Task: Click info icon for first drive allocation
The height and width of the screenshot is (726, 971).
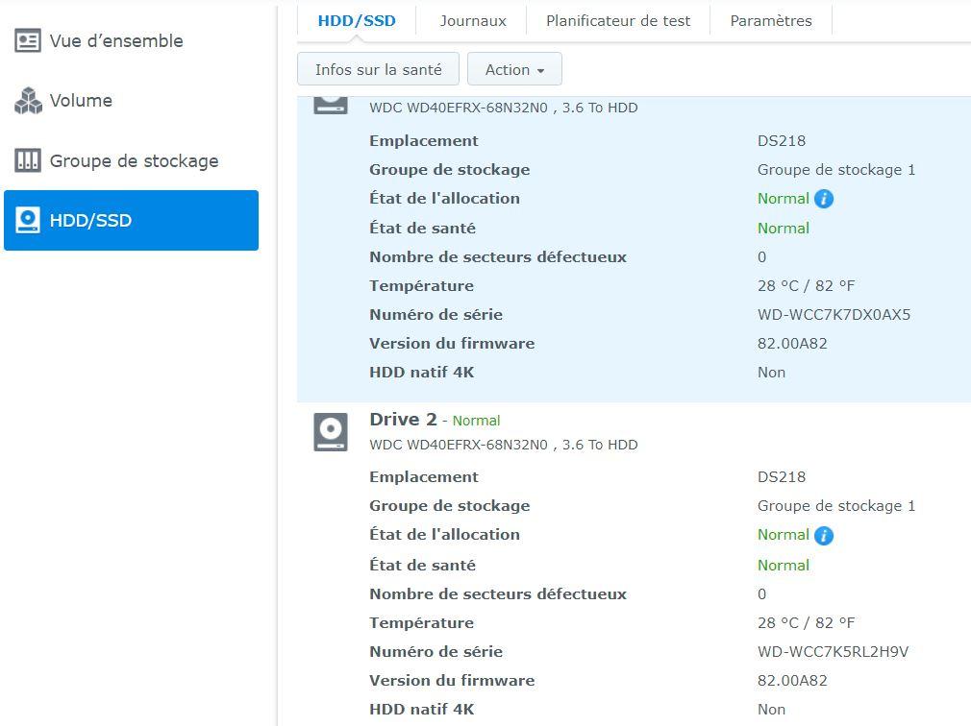Action: coord(824,199)
